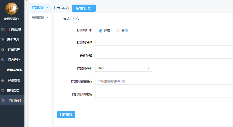Screen dimensions: 233x127
Task: Click the 评论管理 user icon
Action: [3, 80]
